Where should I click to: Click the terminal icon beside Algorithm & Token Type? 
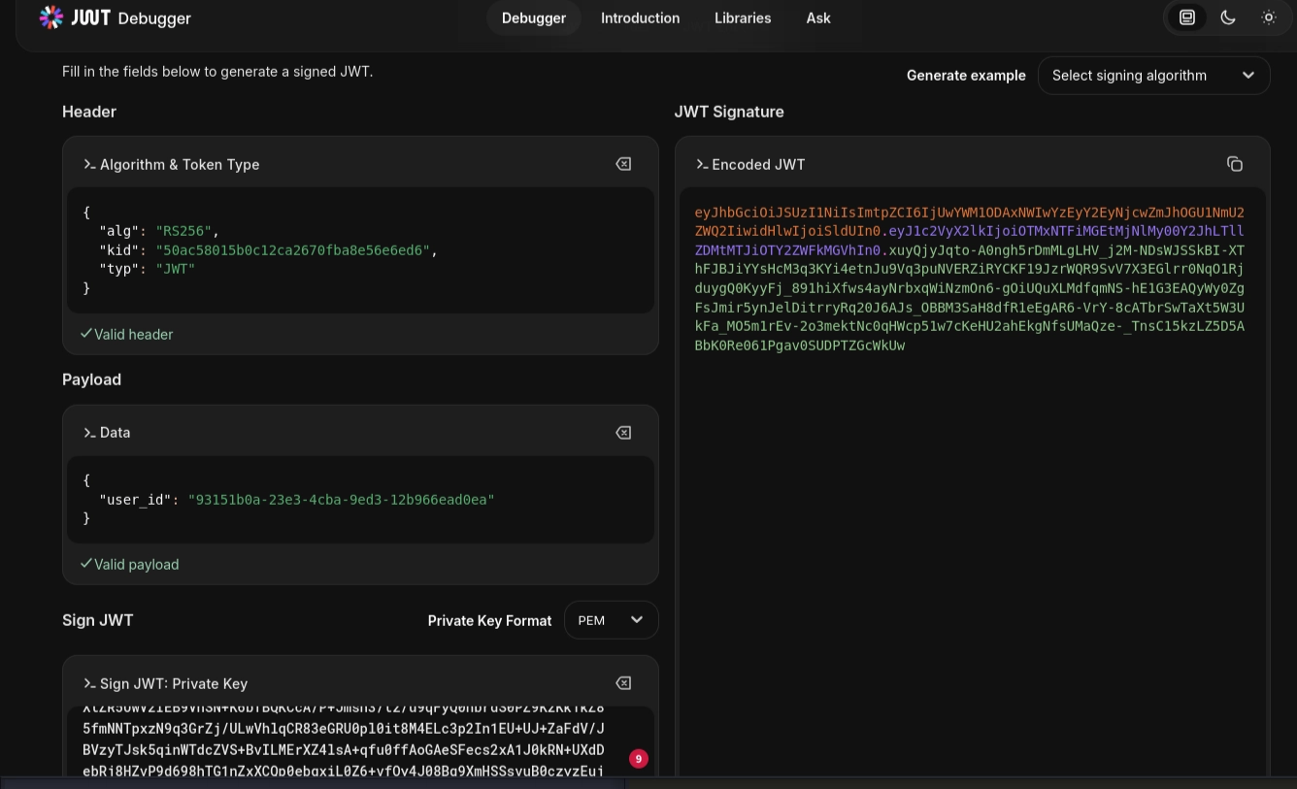(x=89, y=165)
